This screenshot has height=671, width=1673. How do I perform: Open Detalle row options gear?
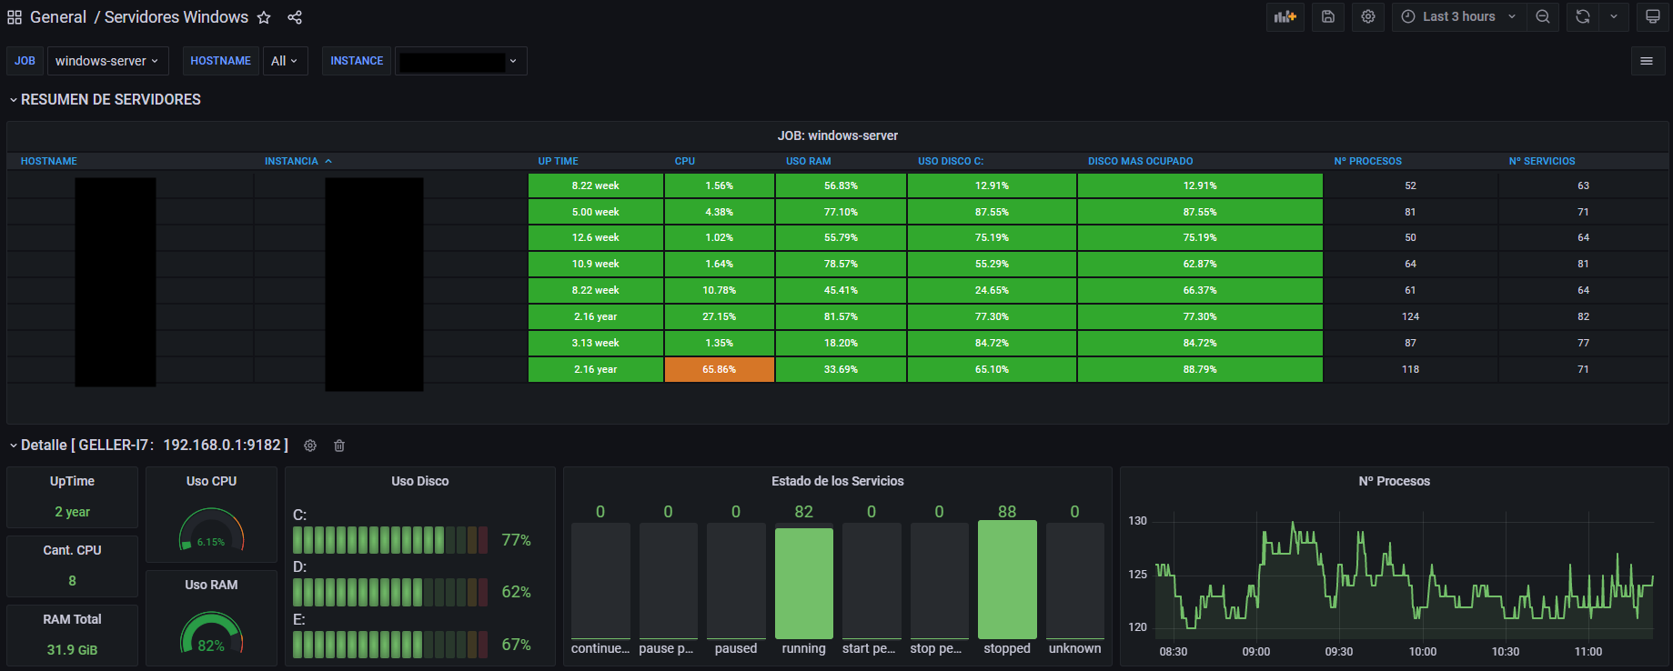pyautogui.click(x=310, y=446)
